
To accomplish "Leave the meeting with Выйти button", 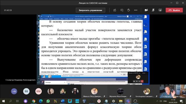I will (174, 10).
